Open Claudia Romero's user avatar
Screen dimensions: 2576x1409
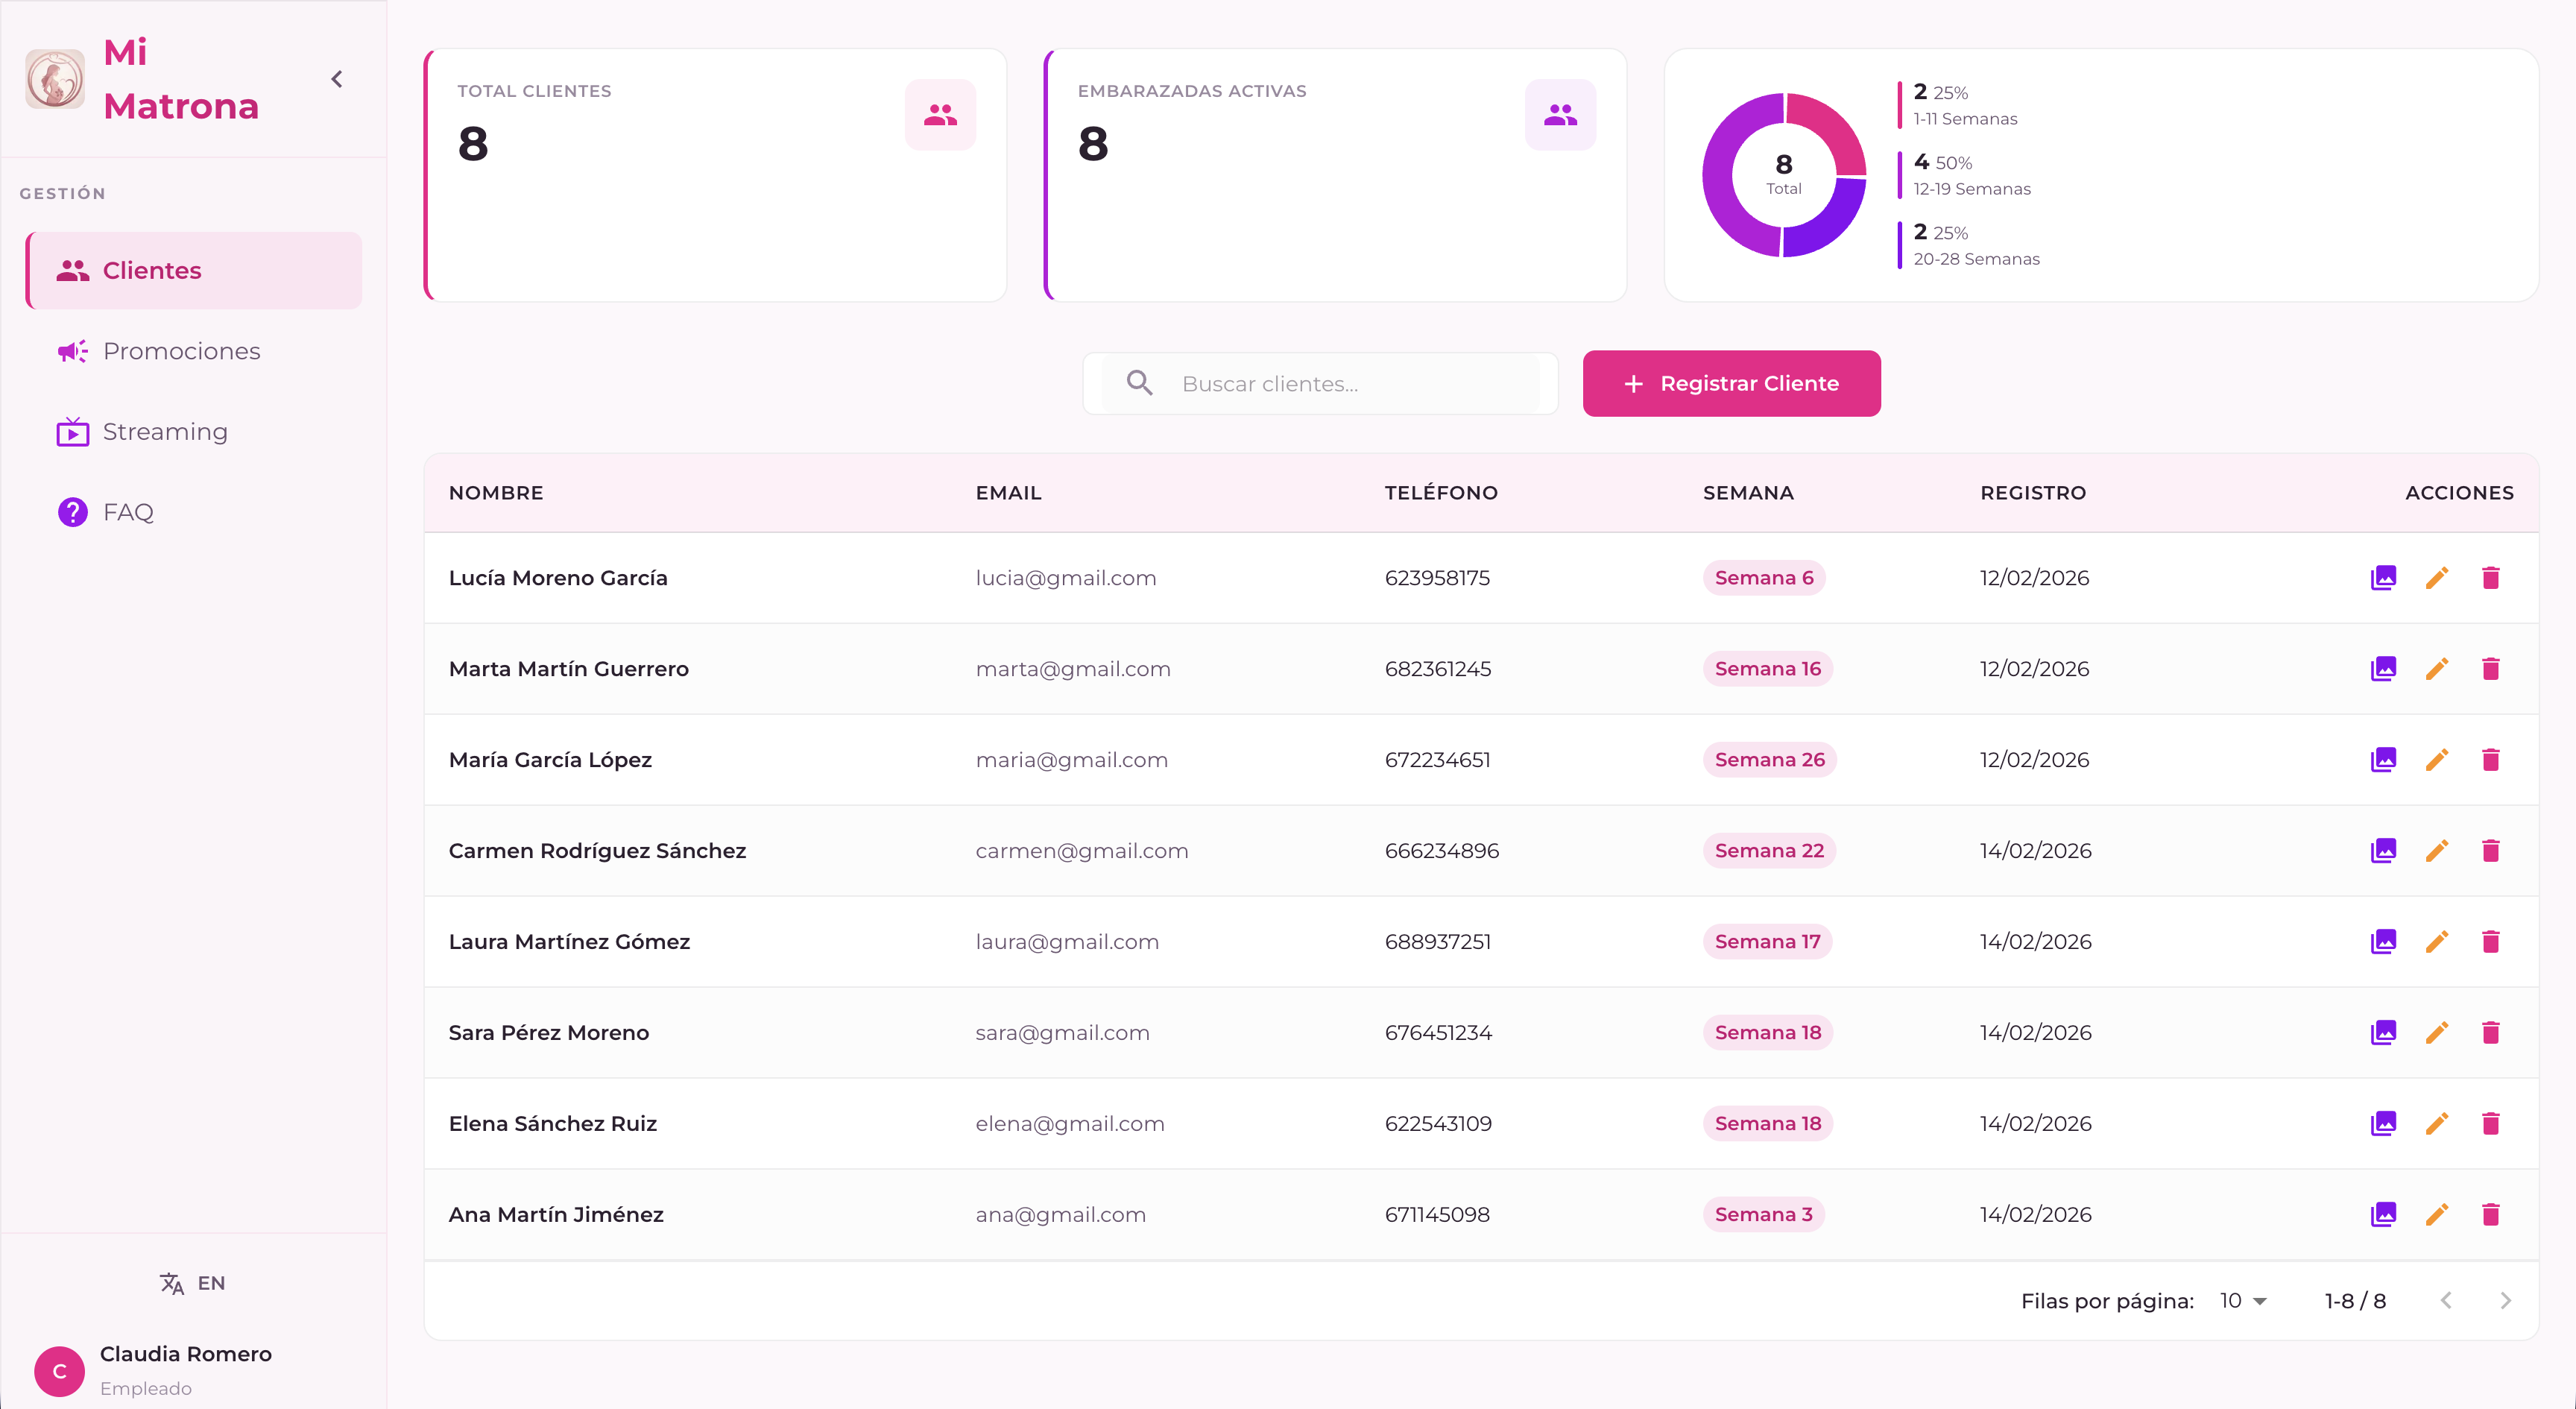(x=59, y=1371)
